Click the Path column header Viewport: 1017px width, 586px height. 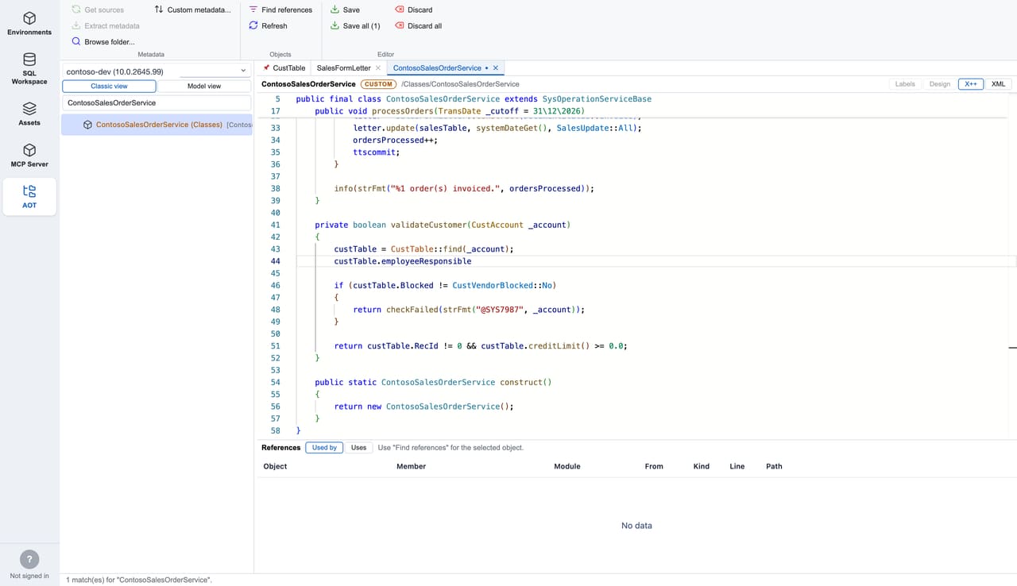point(774,466)
